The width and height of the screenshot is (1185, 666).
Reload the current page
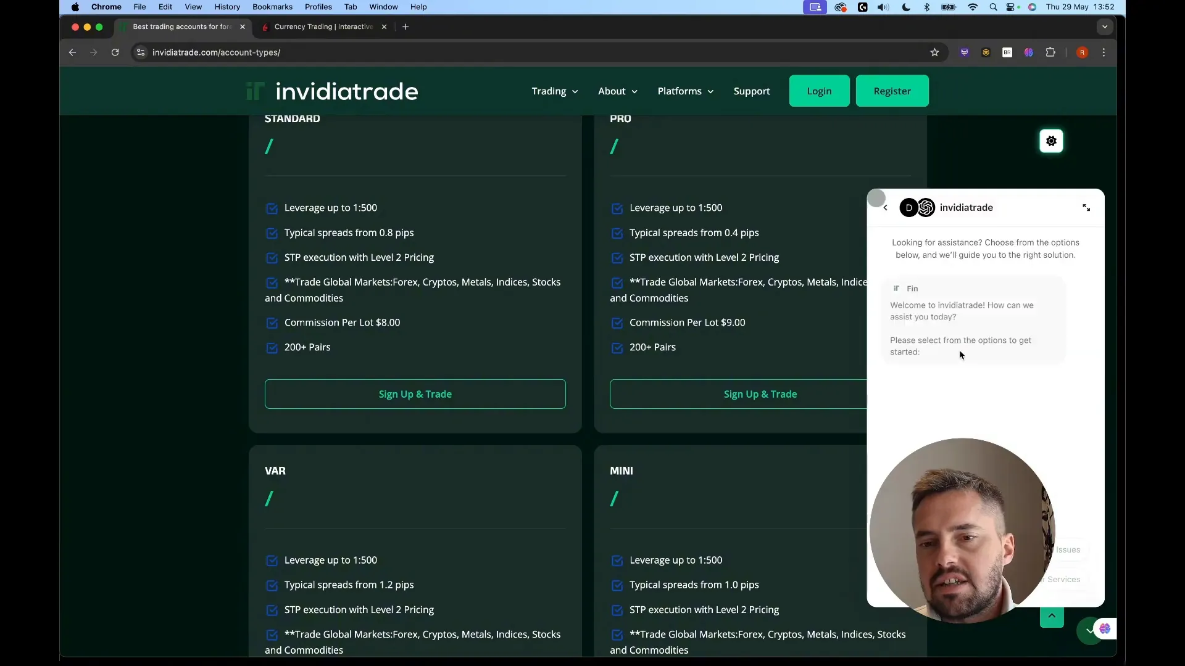[115, 52]
